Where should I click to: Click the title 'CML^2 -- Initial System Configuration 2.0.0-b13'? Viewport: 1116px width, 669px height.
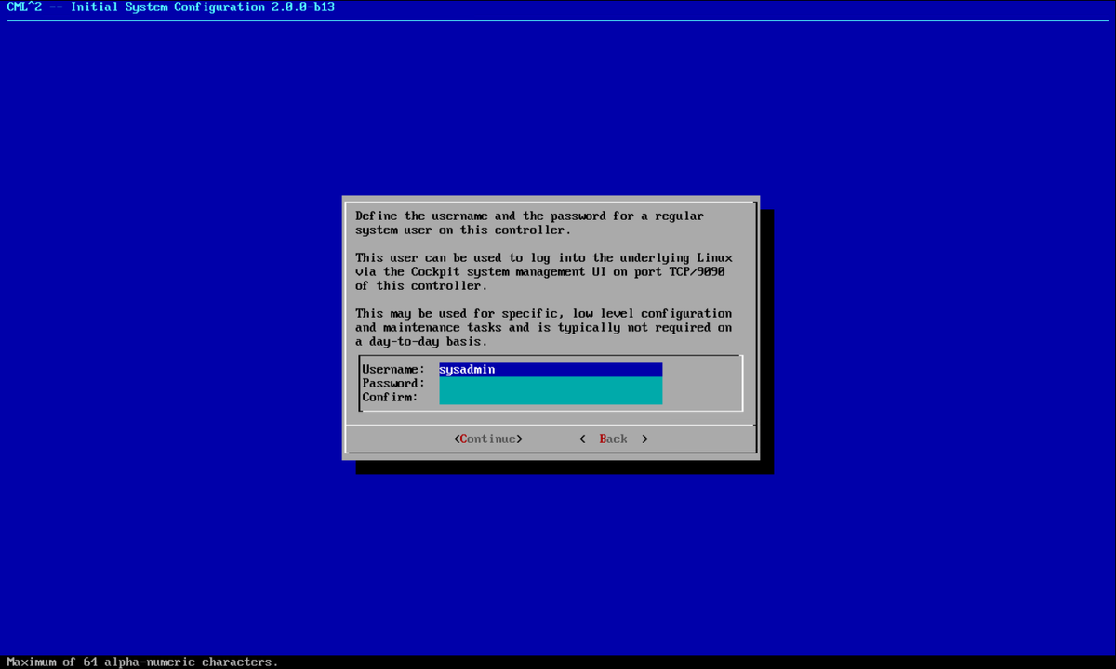click(x=171, y=7)
